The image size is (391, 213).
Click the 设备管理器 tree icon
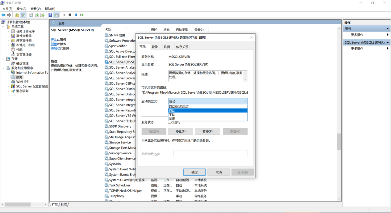pos(13,54)
